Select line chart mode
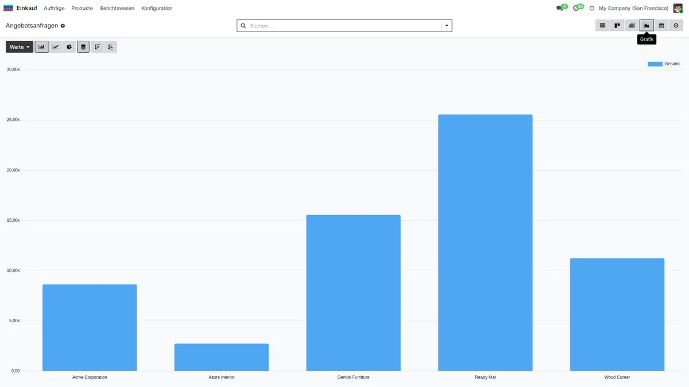Image resolution: width=689 pixels, height=387 pixels. point(56,47)
